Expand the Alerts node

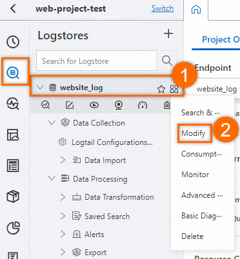coord(63,234)
